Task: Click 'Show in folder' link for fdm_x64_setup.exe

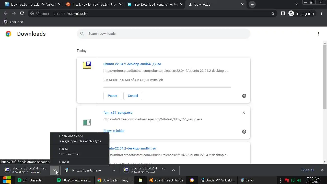Action: point(114,131)
